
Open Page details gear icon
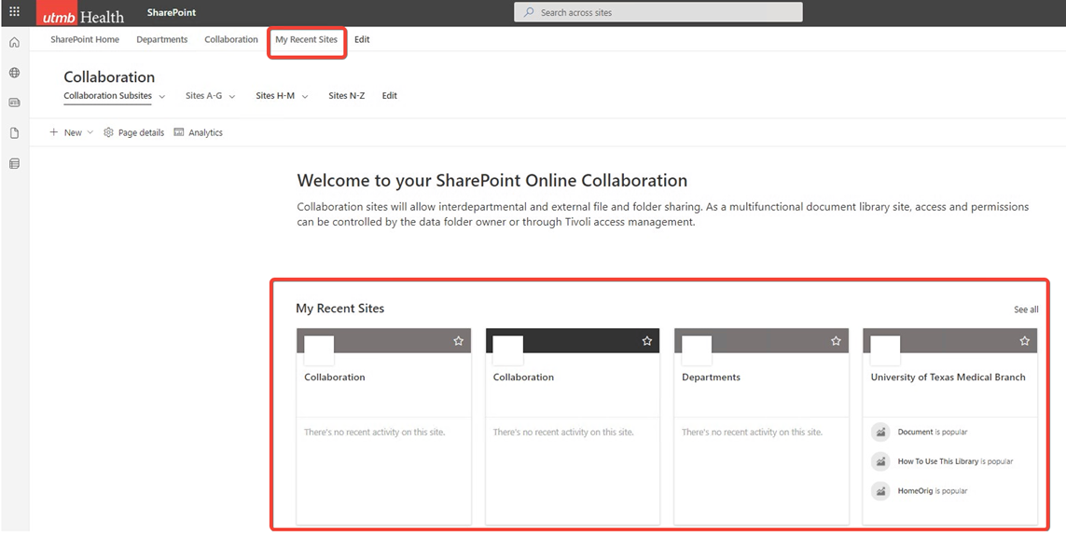(109, 133)
